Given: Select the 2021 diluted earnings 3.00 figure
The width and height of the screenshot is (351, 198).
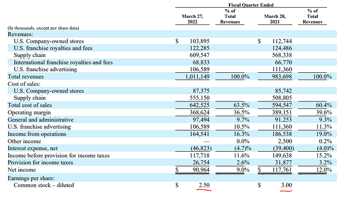Looking at the screenshot, I should point(286,185).
